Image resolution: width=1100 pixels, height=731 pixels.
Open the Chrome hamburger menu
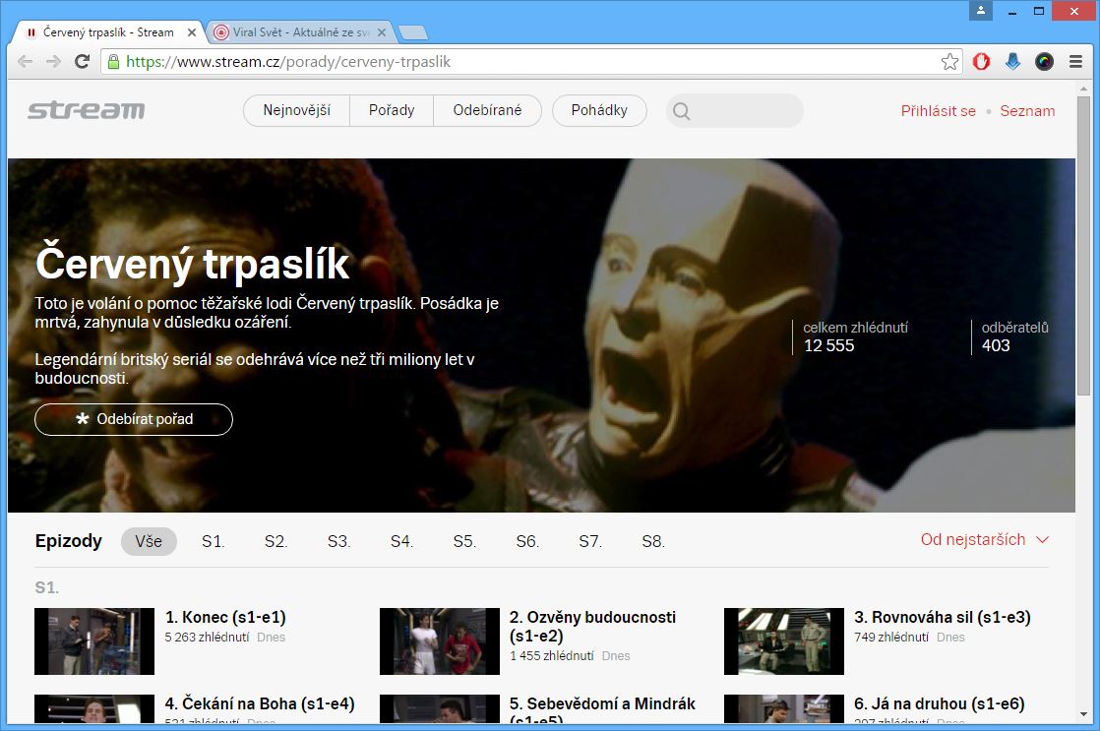[1075, 62]
